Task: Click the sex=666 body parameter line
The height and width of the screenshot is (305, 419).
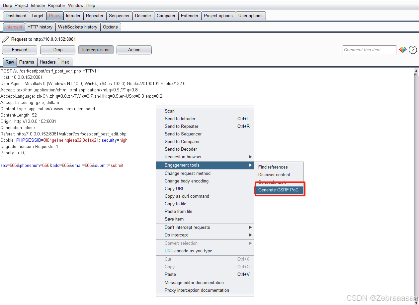Action: (62, 165)
